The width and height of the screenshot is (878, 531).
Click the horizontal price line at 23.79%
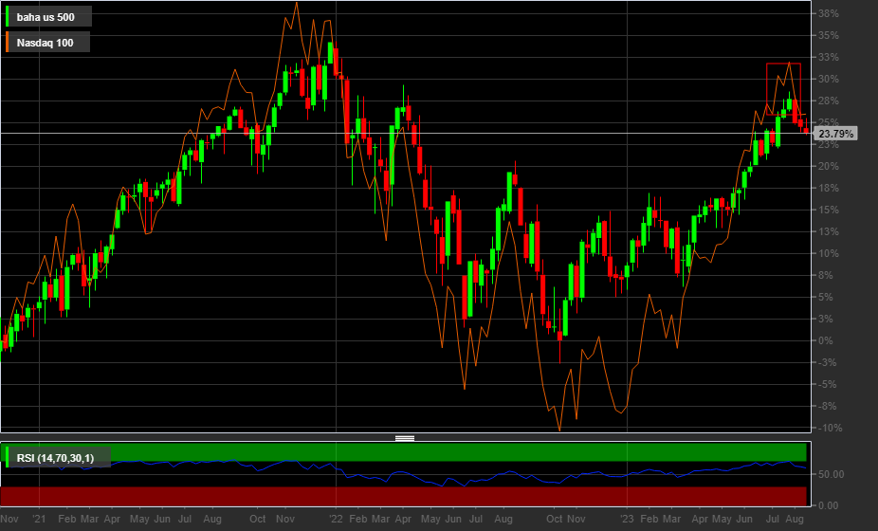(x=406, y=134)
